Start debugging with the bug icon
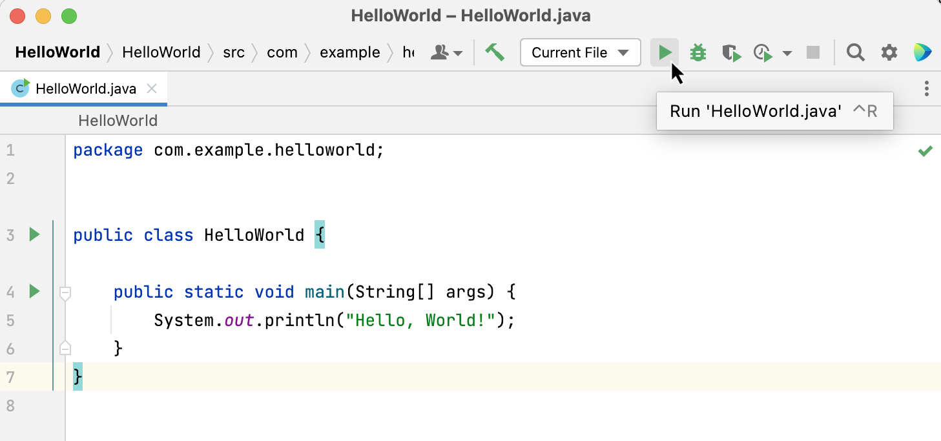The height and width of the screenshot is (441, 941). point(698,52)
